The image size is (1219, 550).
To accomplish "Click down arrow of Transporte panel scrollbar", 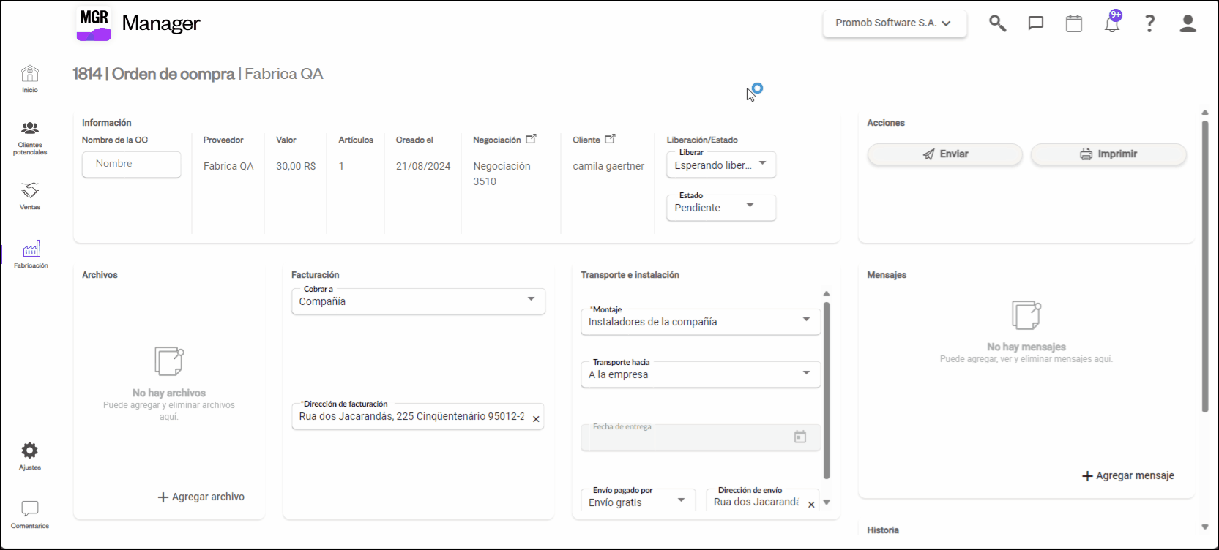I will 827,502.
